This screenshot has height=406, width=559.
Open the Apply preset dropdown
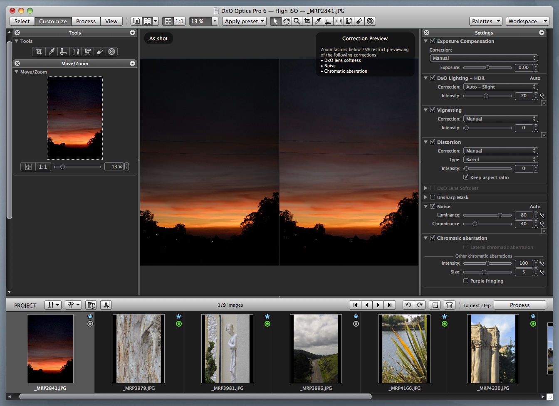point(244,21)
